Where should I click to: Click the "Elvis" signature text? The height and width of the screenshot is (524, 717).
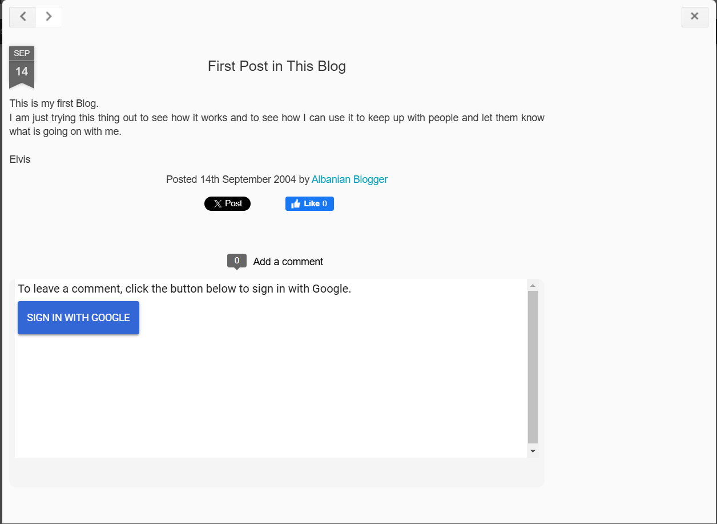tap(20, 159)
